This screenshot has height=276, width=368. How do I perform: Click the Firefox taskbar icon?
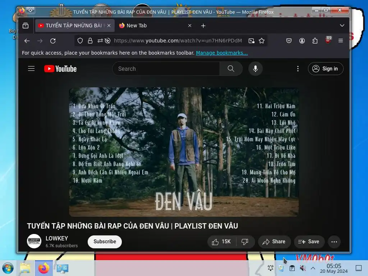click(43, 268)
